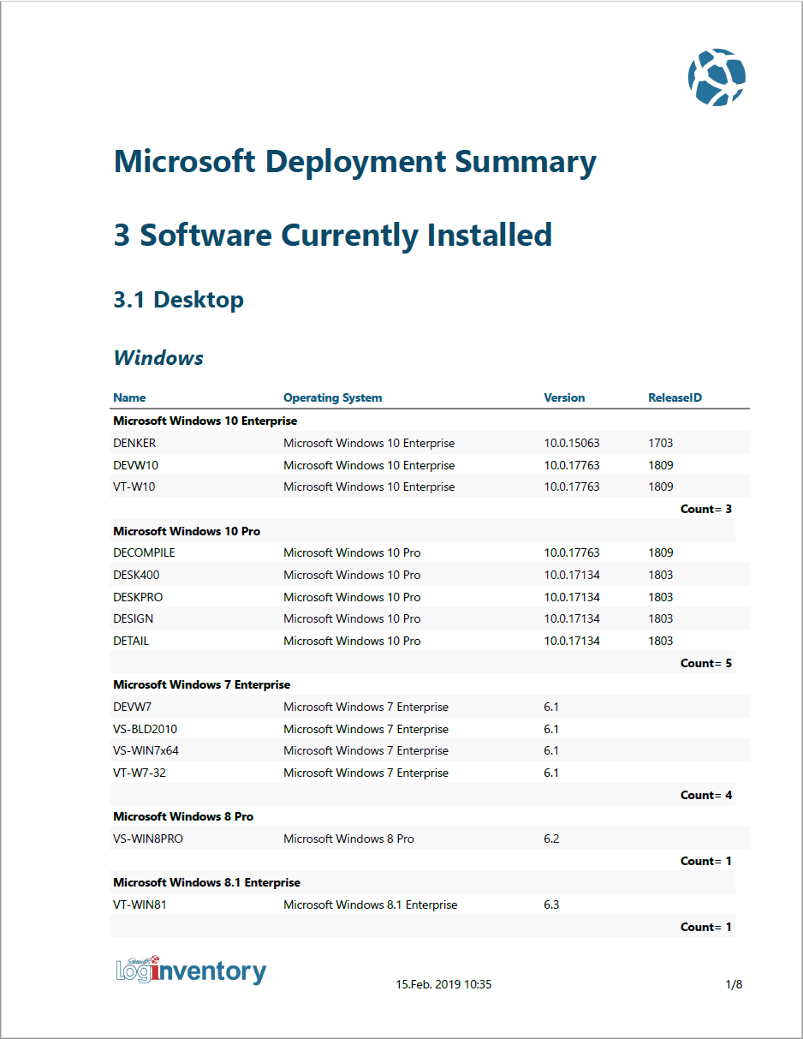Select the bold "Microsoft Windows 10 Pro" group header
803x1039 pixels.
click(x=187, y=531)
